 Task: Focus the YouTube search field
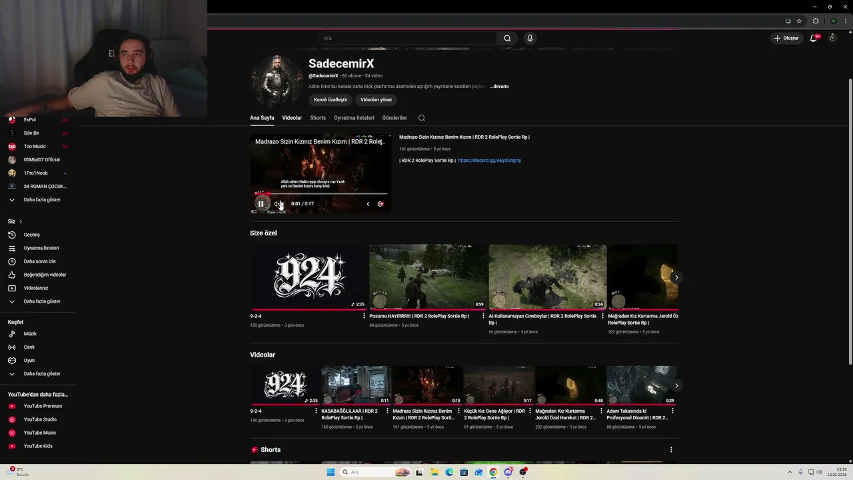407,39
